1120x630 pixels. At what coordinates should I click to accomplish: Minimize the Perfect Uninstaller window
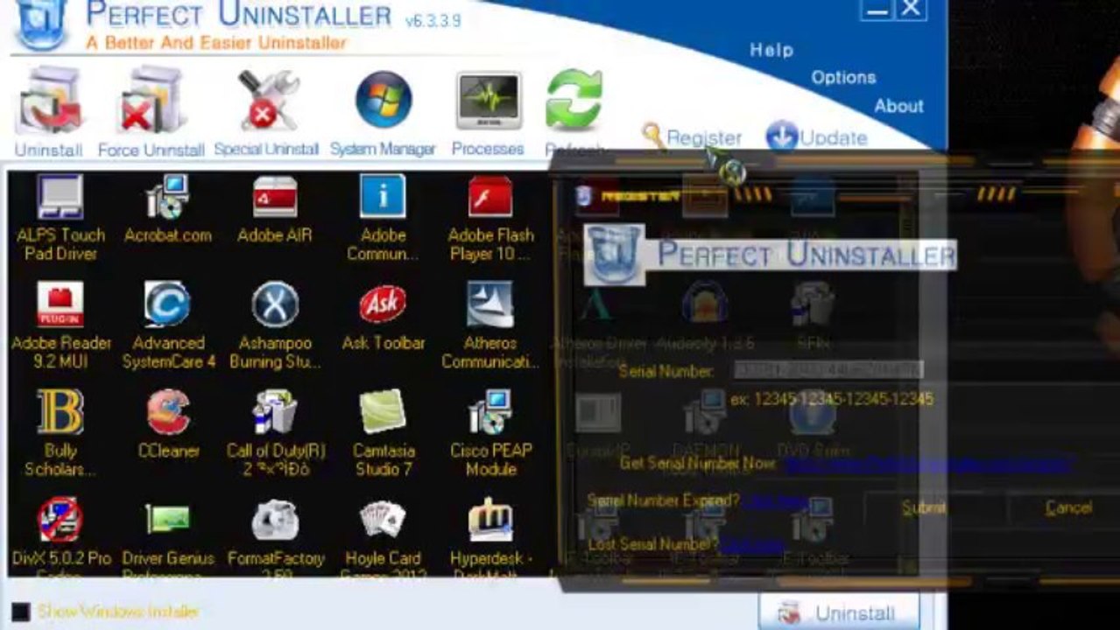[x=876, y=9]
